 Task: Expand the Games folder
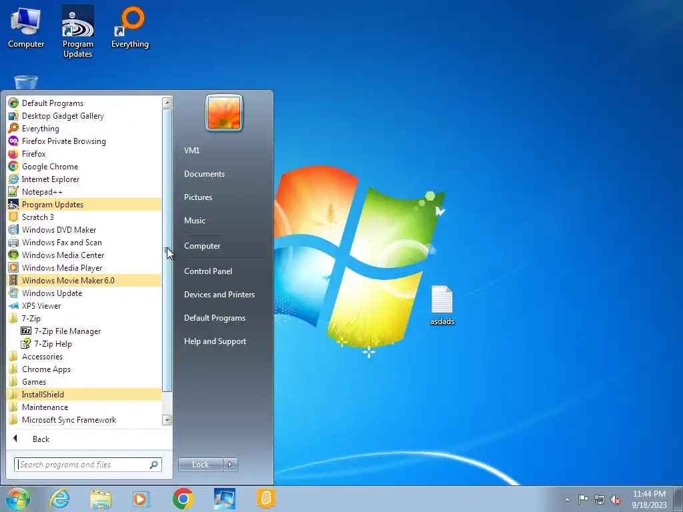point(84,381)
